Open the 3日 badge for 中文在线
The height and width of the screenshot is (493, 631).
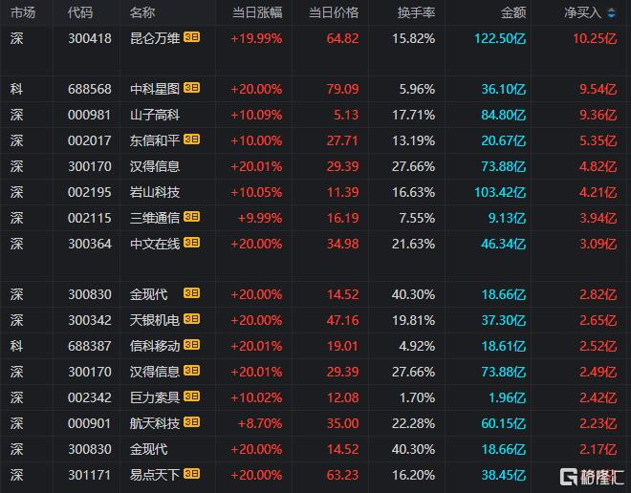pyautogui.click(x=191, y=244)
